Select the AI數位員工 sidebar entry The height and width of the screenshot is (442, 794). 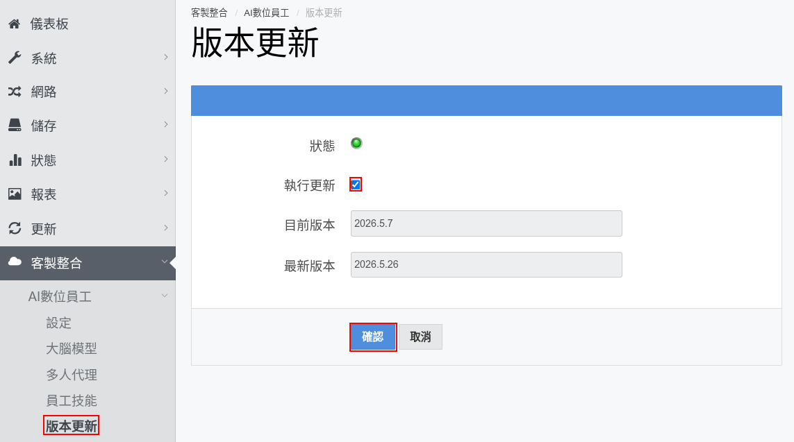[60, 296]
